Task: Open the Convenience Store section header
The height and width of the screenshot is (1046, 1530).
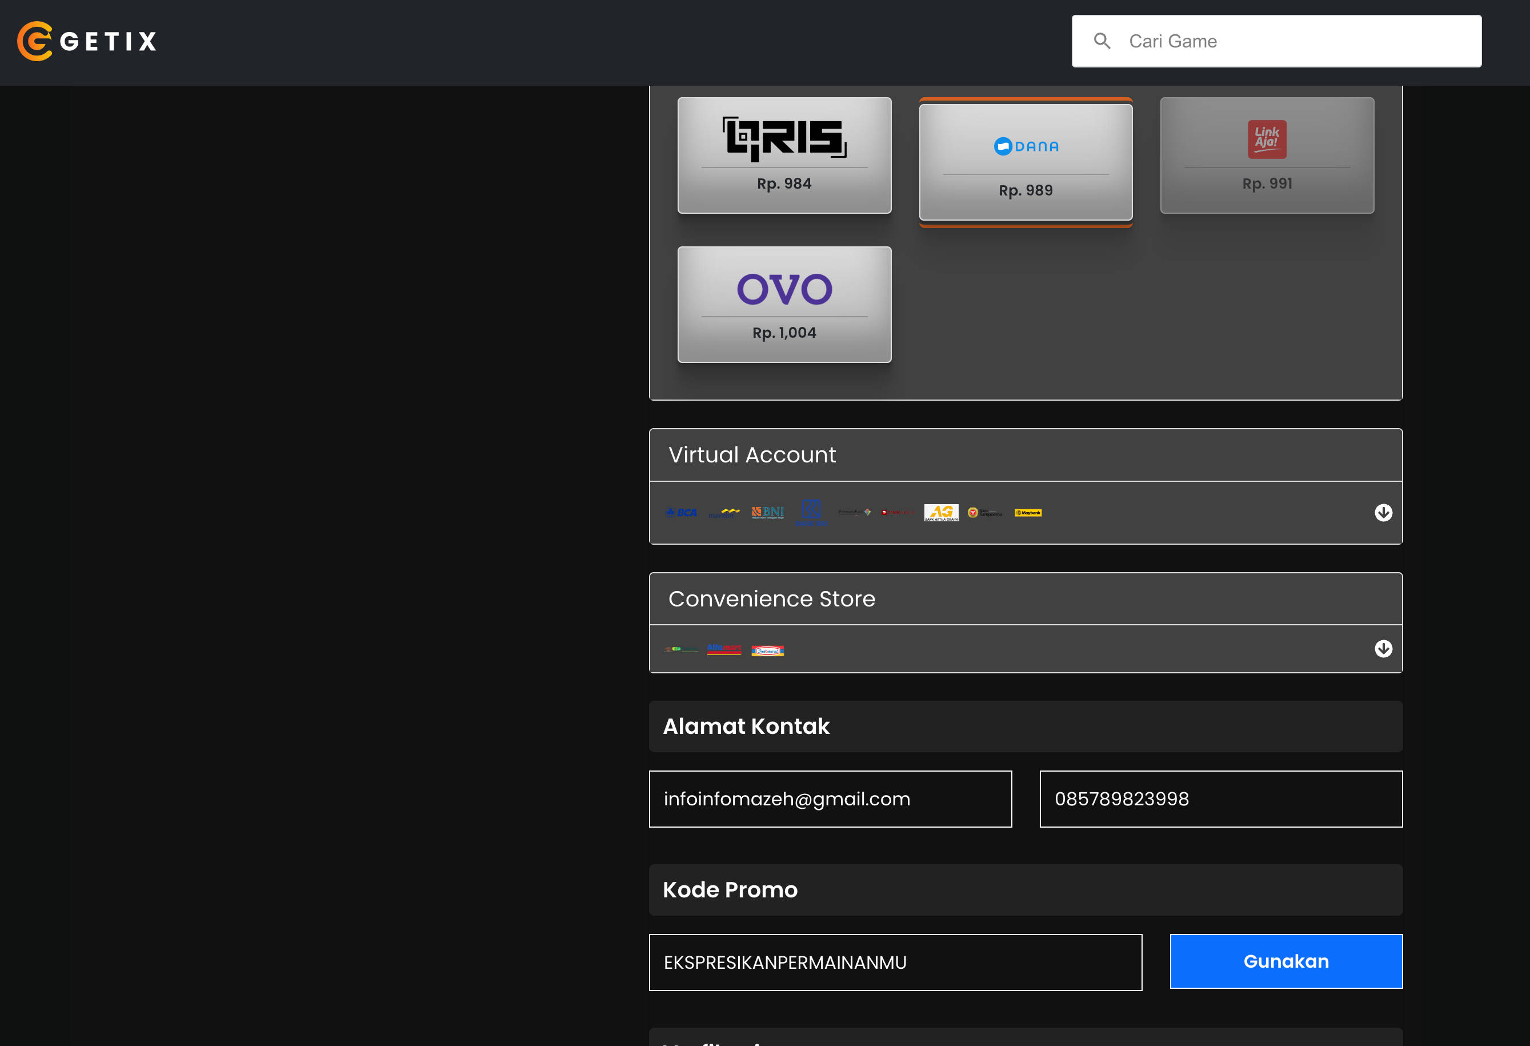Action: (x=1026, y=599)
